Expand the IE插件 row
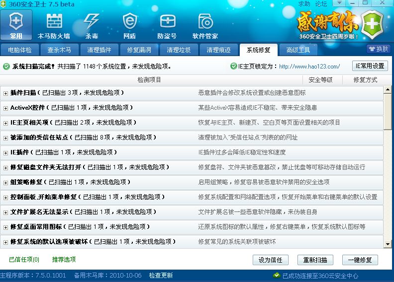The image size is (394, 282). [x=5, y=153]
